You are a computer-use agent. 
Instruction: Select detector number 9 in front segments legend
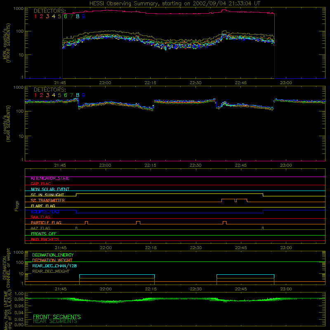pos(84,16)
